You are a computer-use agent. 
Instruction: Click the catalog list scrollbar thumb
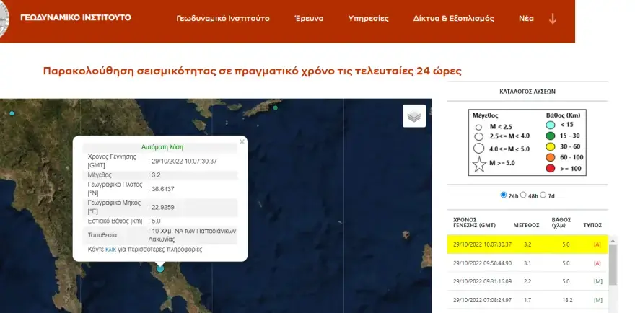pyautogui.click(x=613, y=265)
